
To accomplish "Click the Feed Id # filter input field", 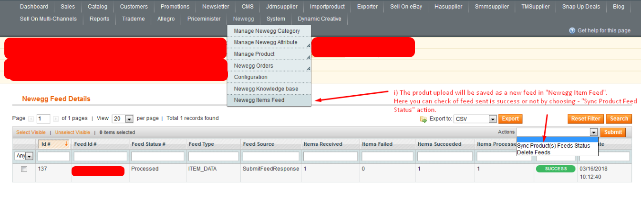I will pyautogui.click(x=101, y=156).
